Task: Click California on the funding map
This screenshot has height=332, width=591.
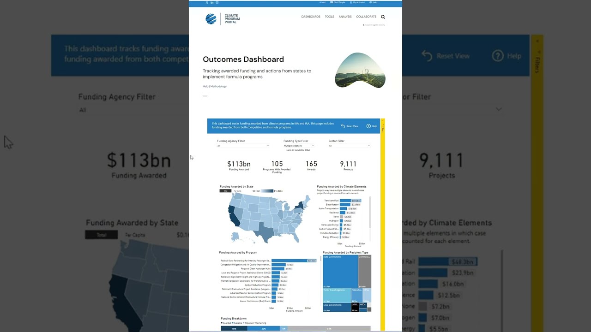Action: pyautogui.click(x=233, y=216)
